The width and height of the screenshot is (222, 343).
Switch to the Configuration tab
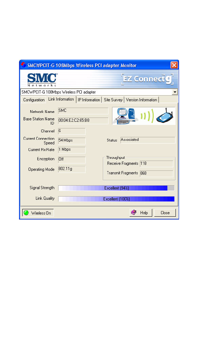point(33,100)
